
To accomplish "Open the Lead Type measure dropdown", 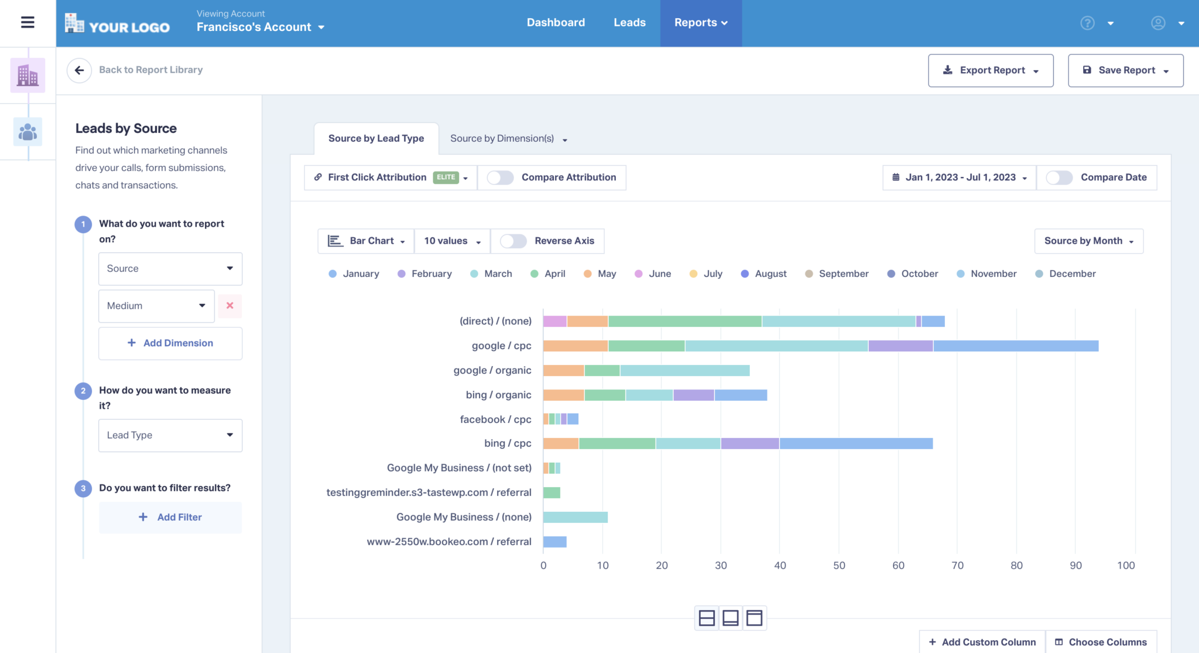I will (x=170, y=435).
